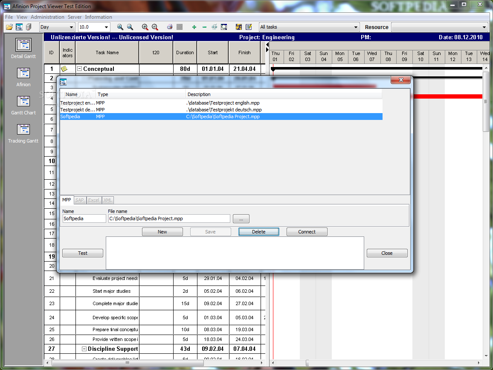Select the Excel tab in dialog

[94, 200]
